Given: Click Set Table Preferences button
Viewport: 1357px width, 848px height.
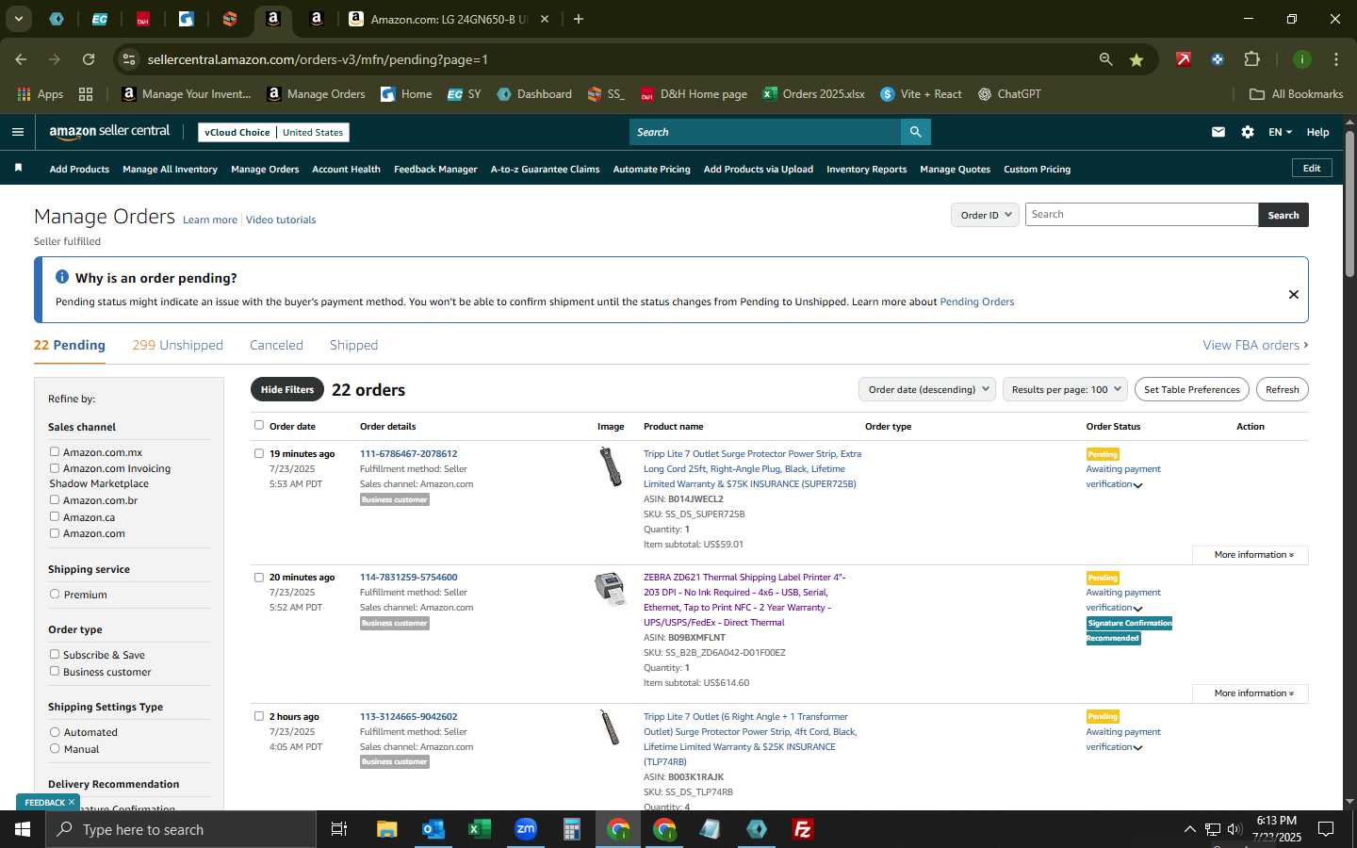Looking at the screenshot, I should tap(1191, 389).
